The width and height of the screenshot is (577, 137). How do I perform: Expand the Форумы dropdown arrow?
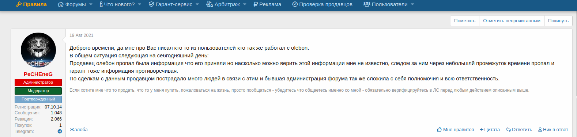tap(91, 4)
